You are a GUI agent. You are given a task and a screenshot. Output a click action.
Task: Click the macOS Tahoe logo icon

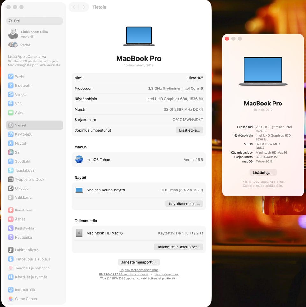[79, 160]
